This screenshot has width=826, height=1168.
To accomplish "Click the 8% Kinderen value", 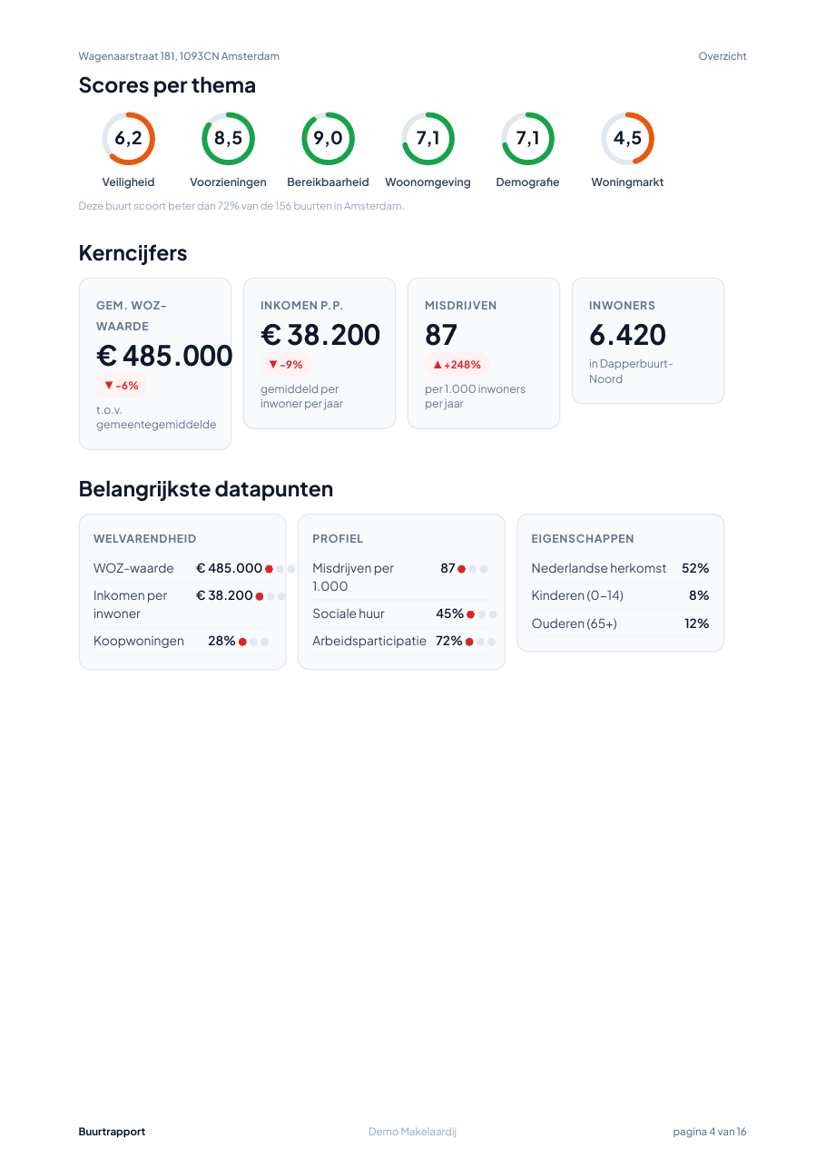I will click(699, 595).
